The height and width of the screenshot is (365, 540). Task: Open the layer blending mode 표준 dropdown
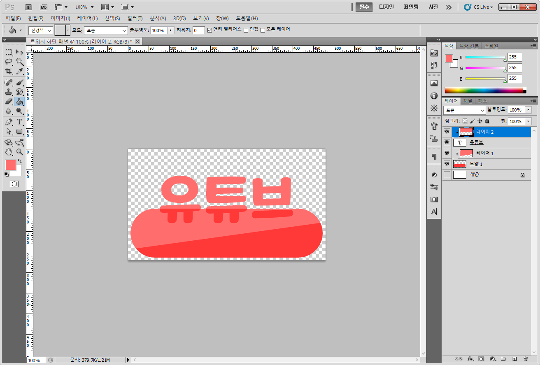(465, 110)
